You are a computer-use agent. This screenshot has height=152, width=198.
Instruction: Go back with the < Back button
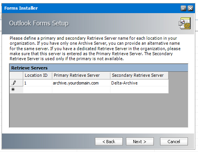pyautogui.click(x=109, y=142)
